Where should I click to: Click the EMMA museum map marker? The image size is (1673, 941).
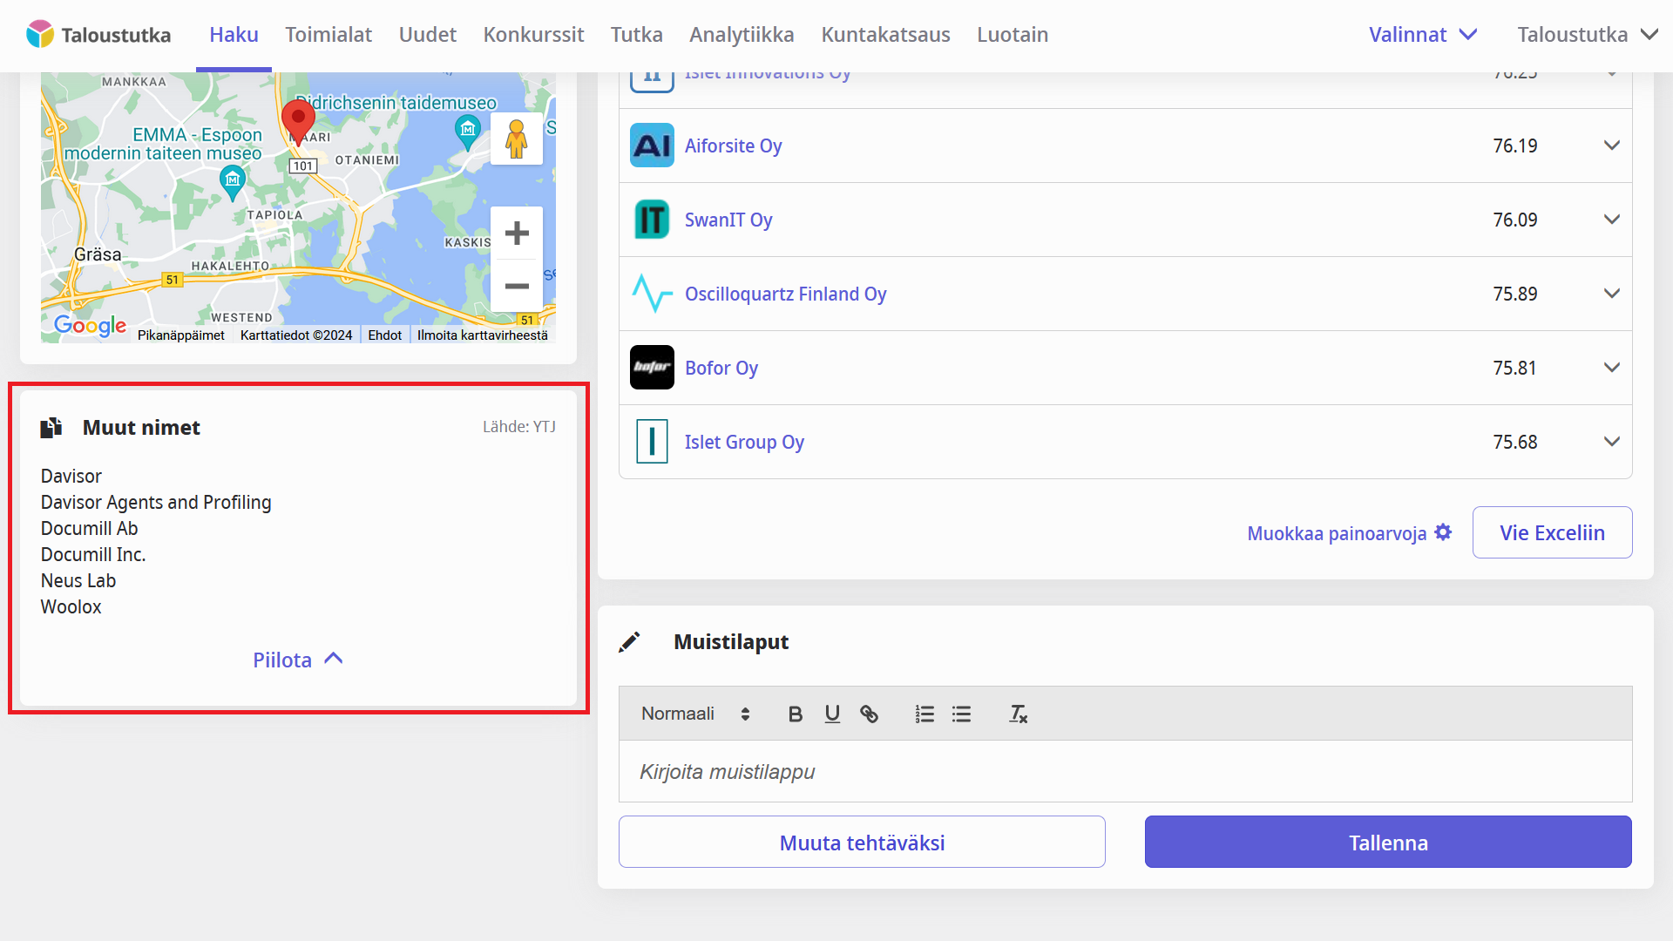[232, 183]
